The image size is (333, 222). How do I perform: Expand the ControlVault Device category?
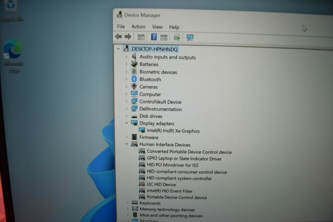(126, 101)
